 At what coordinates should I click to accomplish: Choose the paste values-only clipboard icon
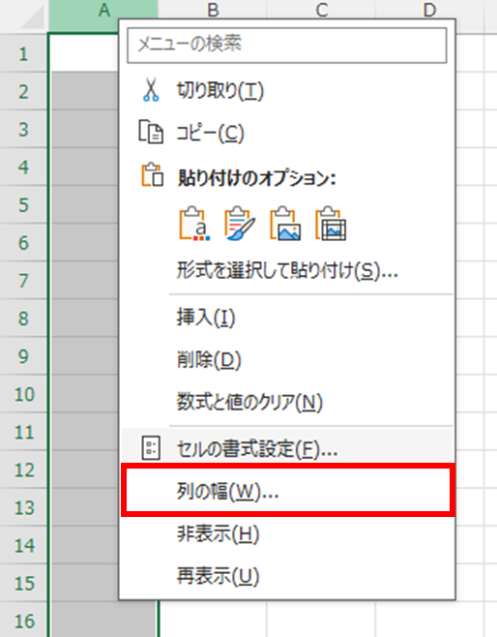click(194, 224)
